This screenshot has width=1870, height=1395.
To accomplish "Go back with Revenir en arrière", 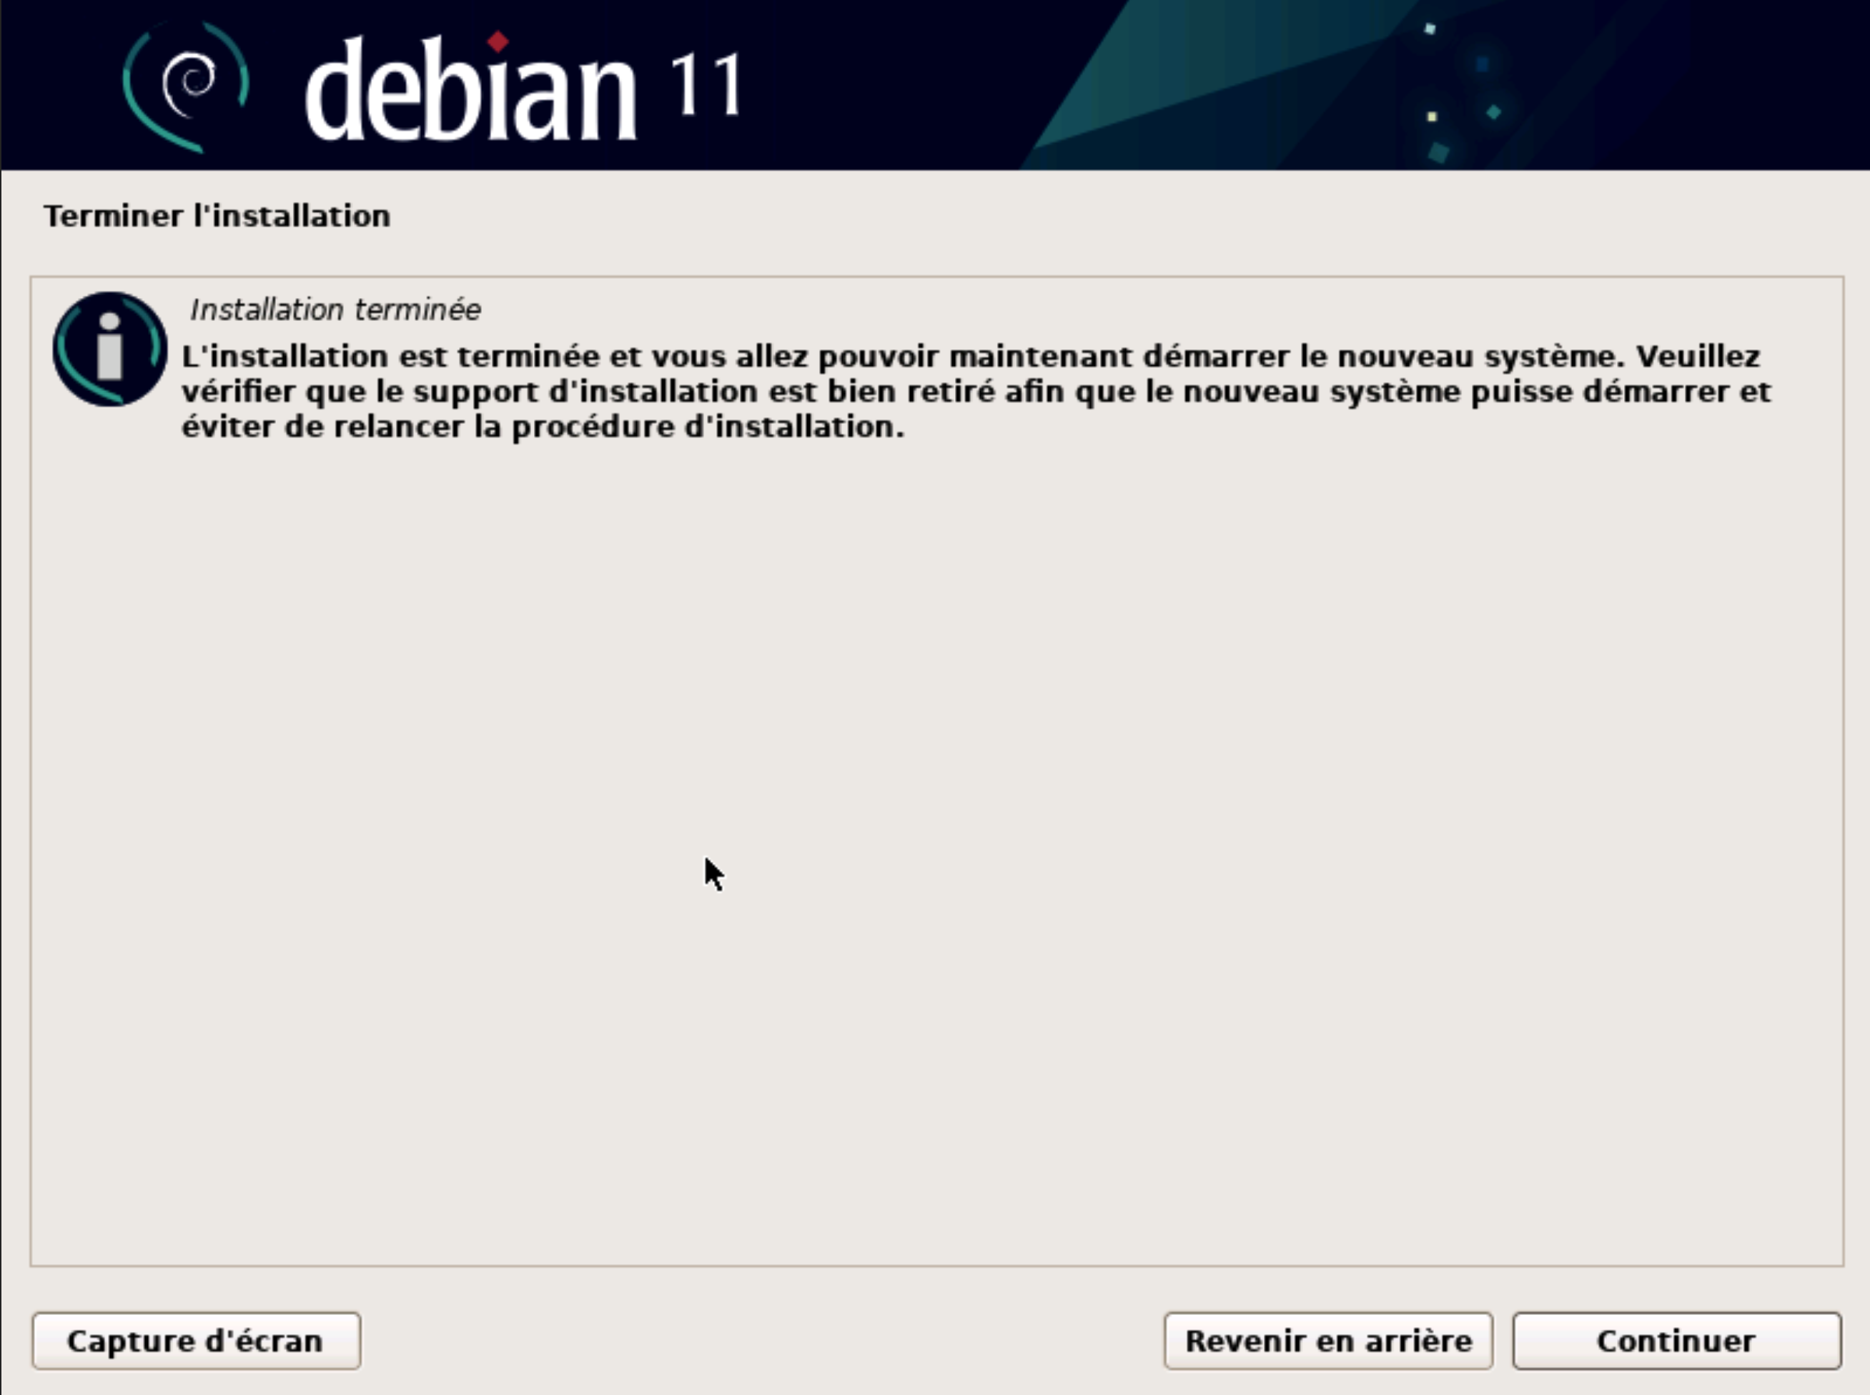I will tap(1327, 1340).
